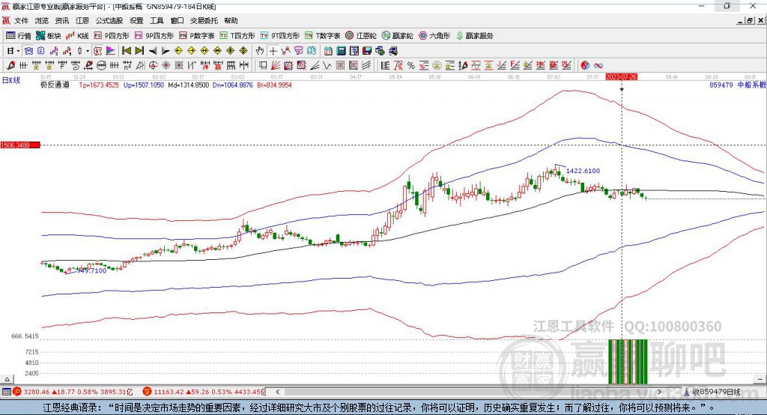
Task: Click the 极反通道 indicator name
Action: tap(55, 85)
